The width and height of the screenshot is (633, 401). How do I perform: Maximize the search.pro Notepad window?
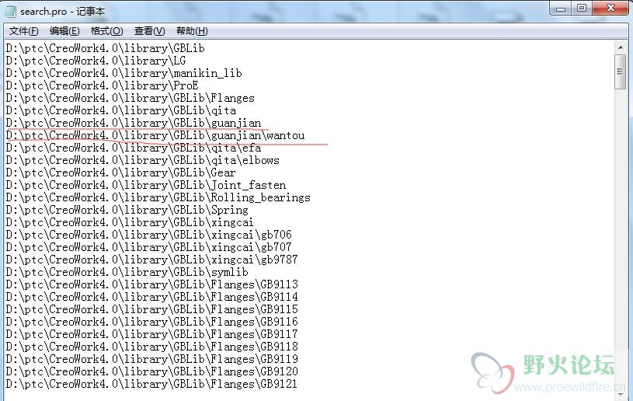581,9
